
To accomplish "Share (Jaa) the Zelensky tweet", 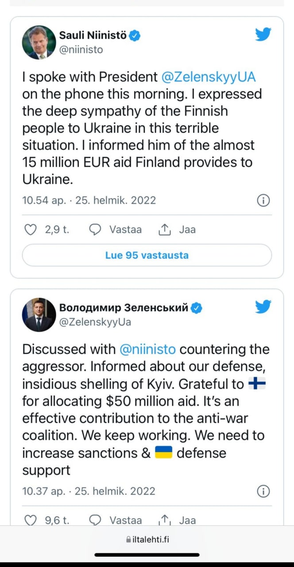I will [177, 520].
